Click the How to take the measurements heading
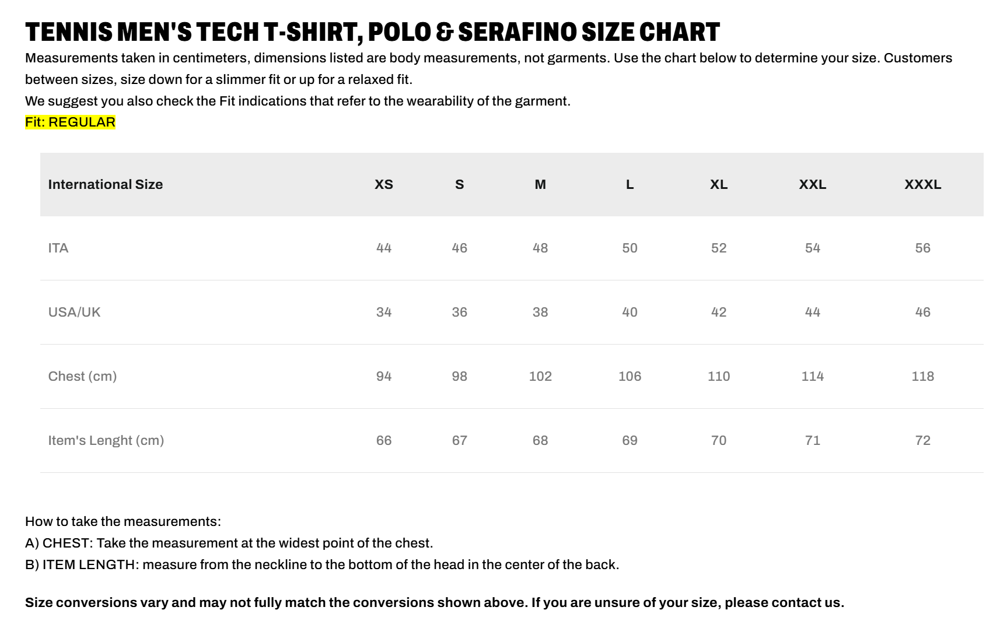1000x621 pixels. pyautogui.click(x=123, y=522)
